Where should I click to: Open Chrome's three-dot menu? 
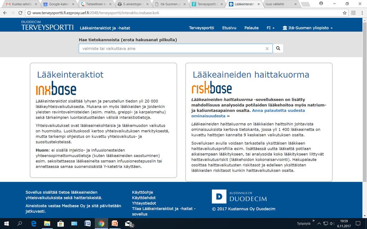coord(362,13)
